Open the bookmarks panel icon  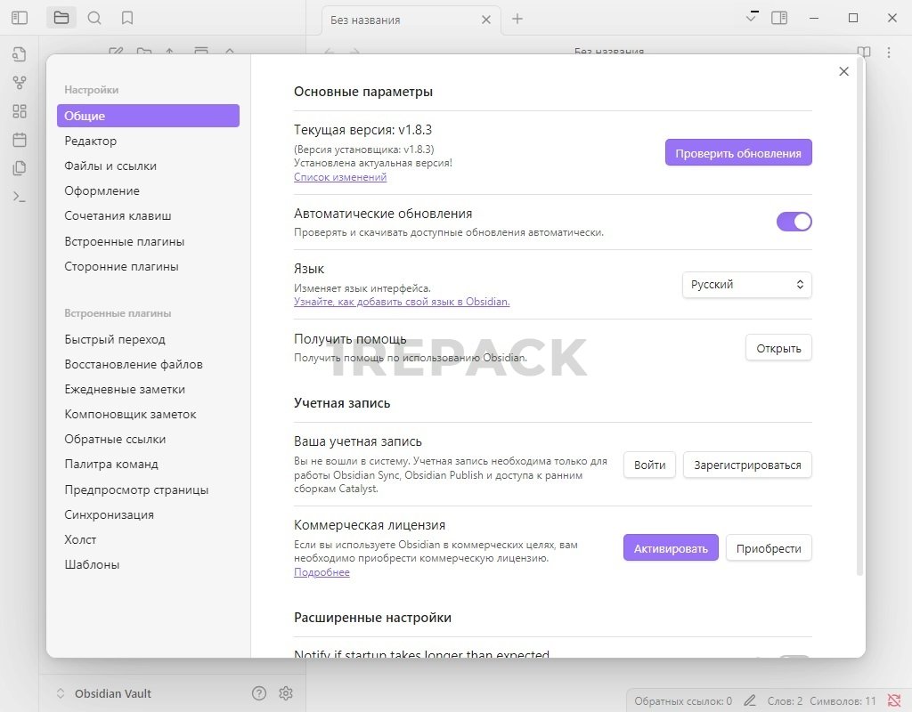[x=127, y=18]
